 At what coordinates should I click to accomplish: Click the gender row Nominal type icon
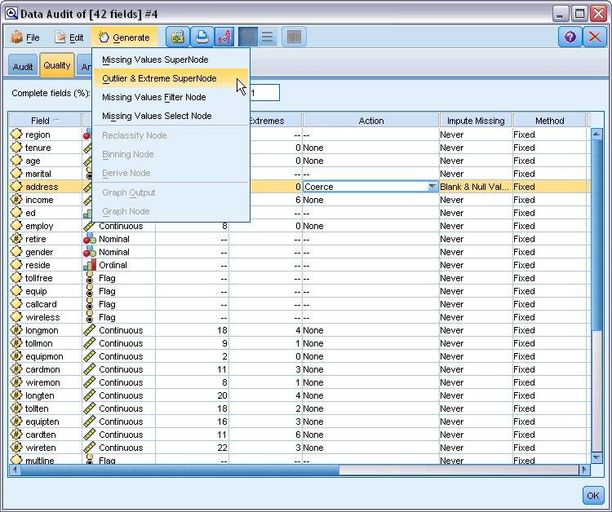[x=90, y=252]
